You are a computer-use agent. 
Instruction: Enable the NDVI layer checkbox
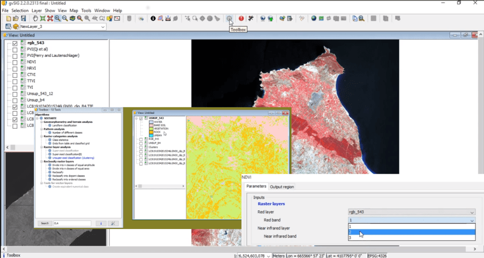15,62
